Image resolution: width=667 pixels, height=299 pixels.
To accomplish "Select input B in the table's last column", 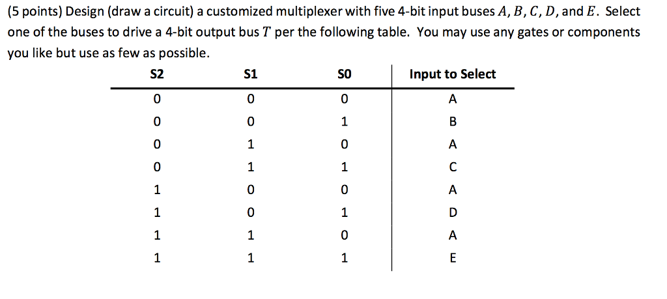I will coord(453,122).
